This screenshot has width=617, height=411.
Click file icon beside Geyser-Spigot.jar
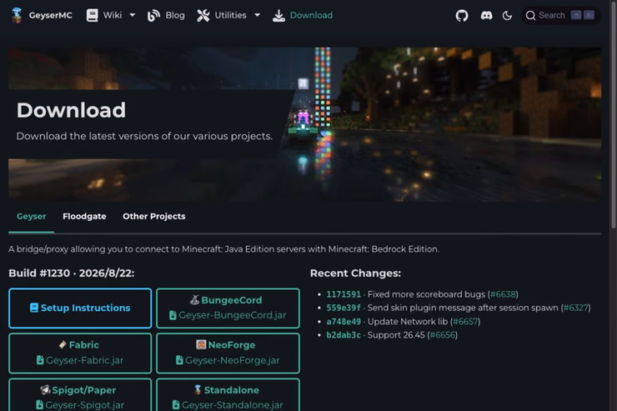[40, 404]
